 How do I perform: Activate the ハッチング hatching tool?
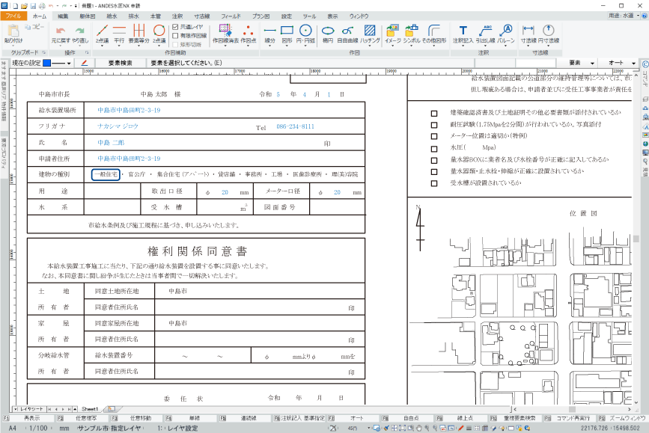coord(370,33)
